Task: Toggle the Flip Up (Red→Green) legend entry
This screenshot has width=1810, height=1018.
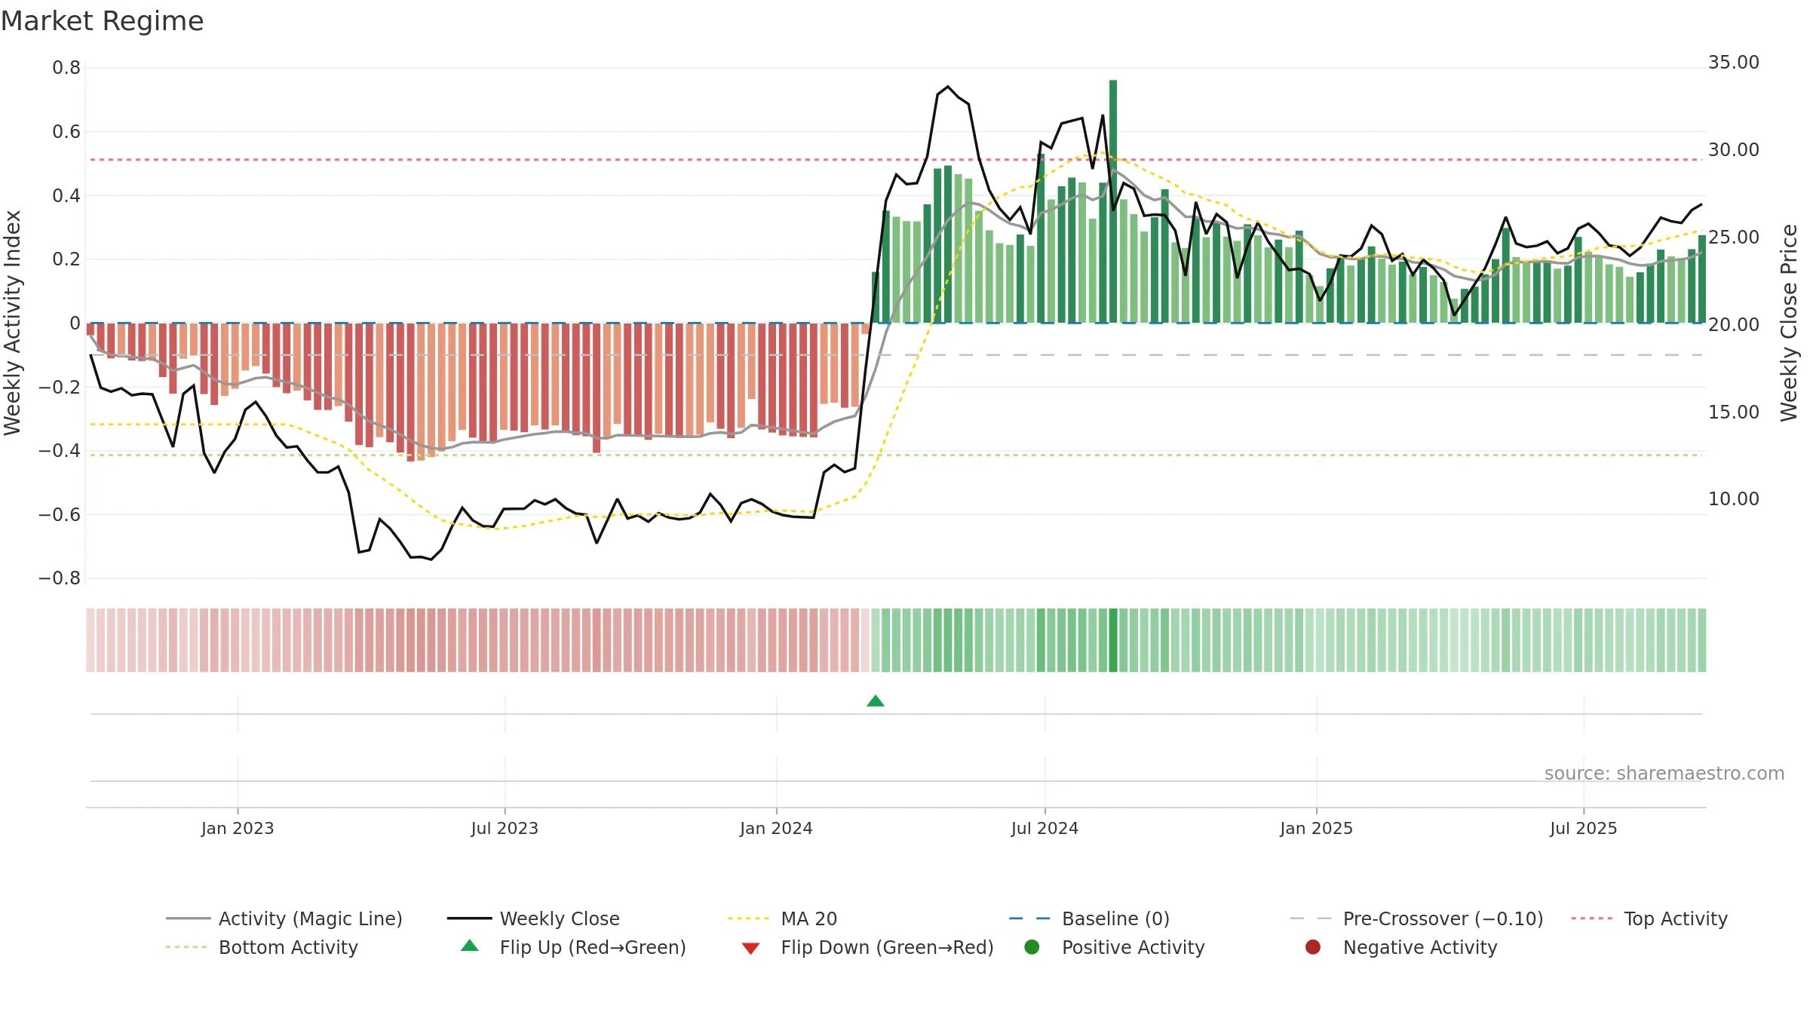Action: [573, 947]
